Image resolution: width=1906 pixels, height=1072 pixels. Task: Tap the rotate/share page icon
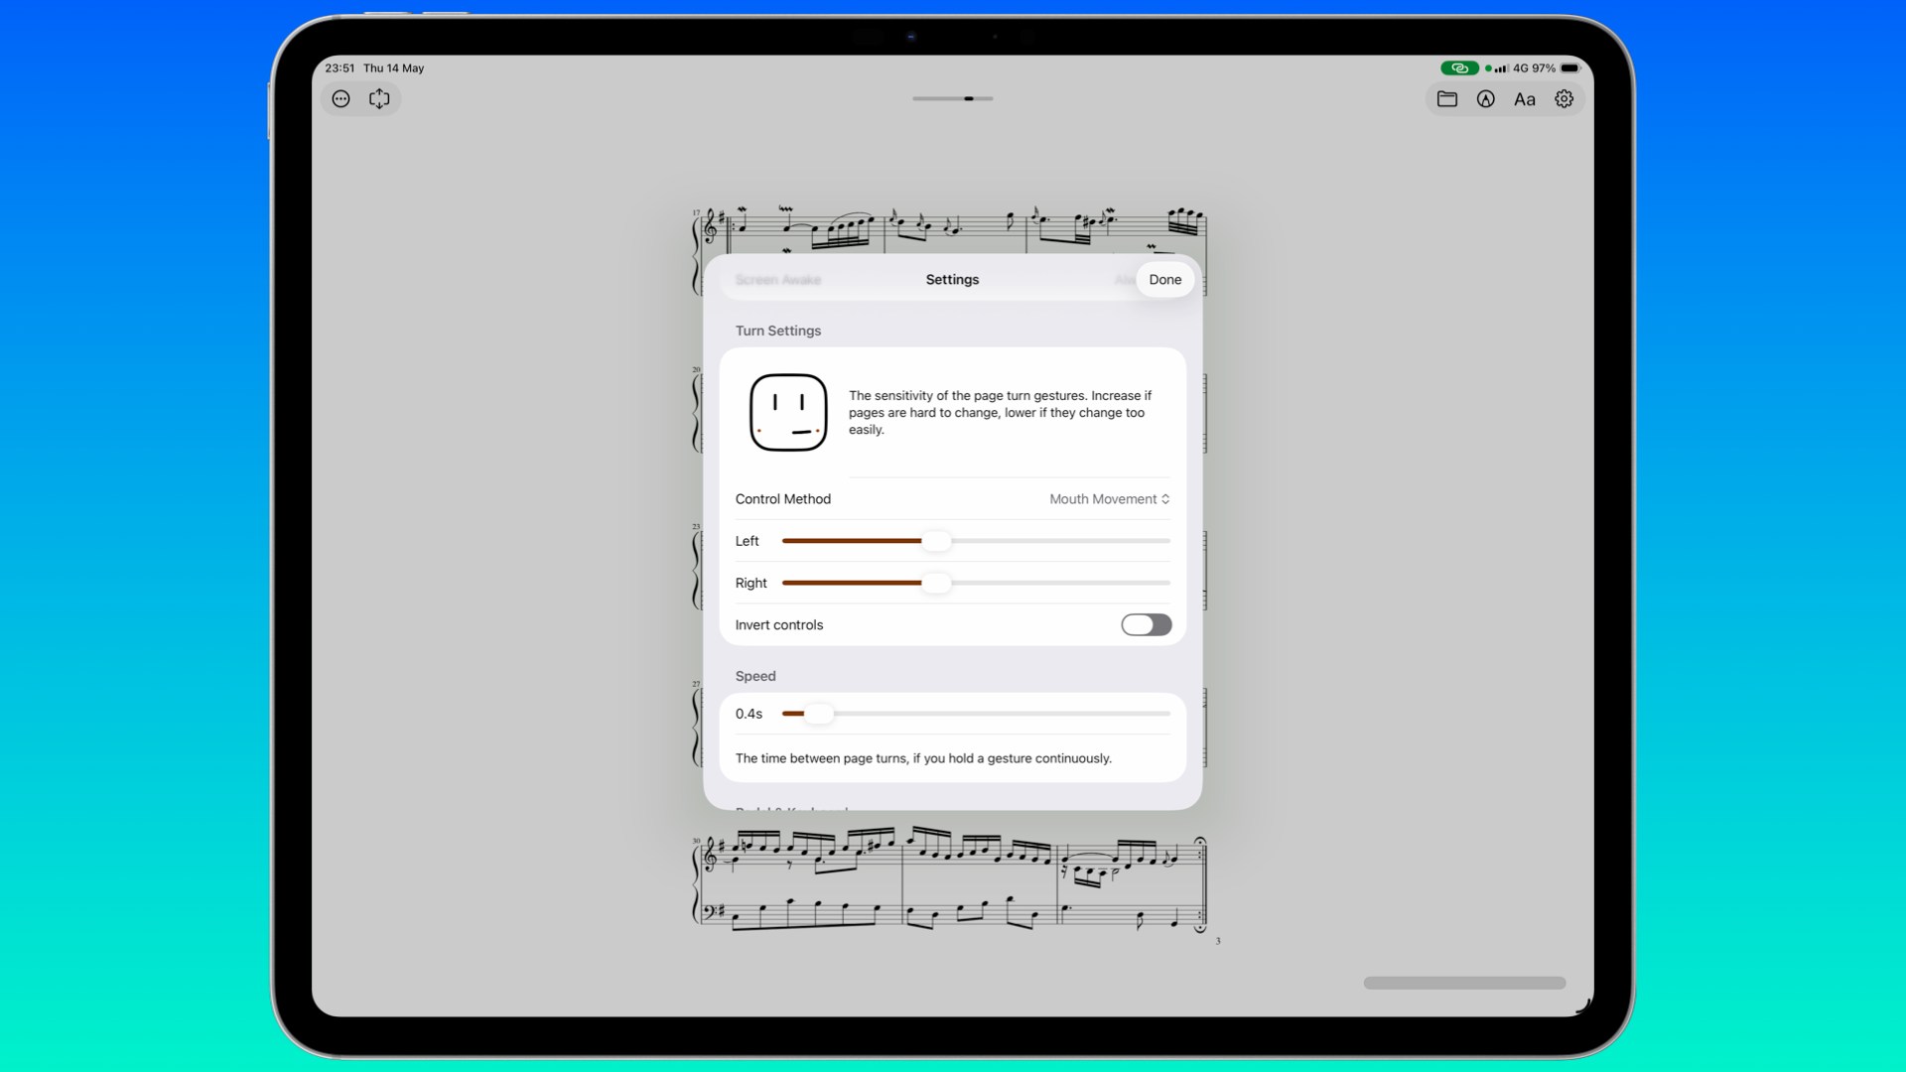379,99
